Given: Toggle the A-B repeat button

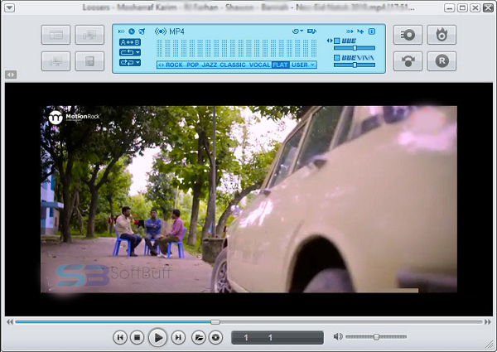Looking at the screenshot, I should click(x=130, y=42).
